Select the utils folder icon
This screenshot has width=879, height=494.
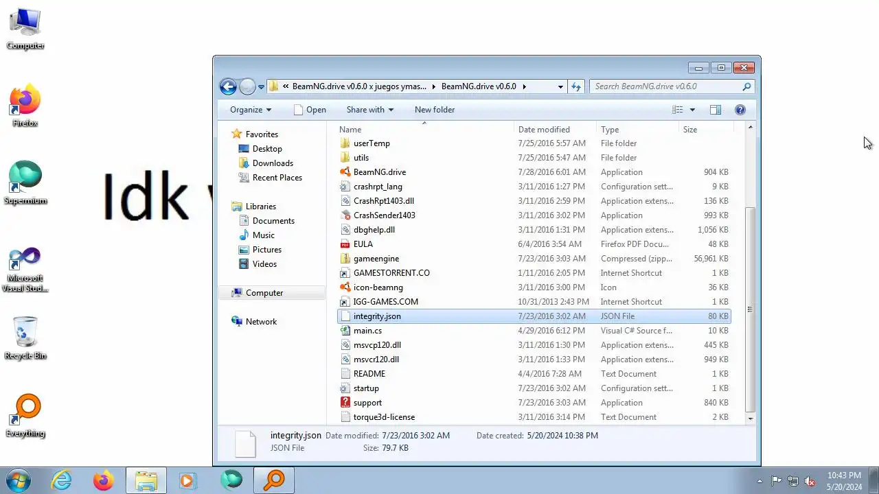click(x=345, y=158)
